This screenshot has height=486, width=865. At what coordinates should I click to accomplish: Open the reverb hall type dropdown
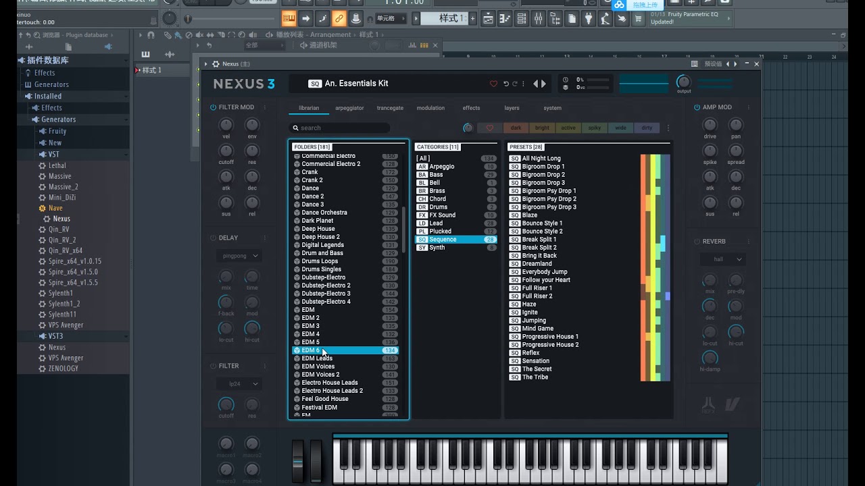tap(723, 259)
